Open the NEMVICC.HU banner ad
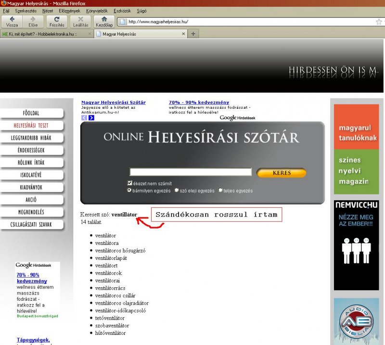Viewport: 385px width, 345px height. pos(356,245)
